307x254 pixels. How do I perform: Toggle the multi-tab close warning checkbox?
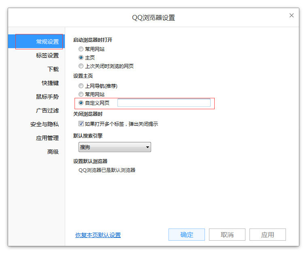[81, 124]
